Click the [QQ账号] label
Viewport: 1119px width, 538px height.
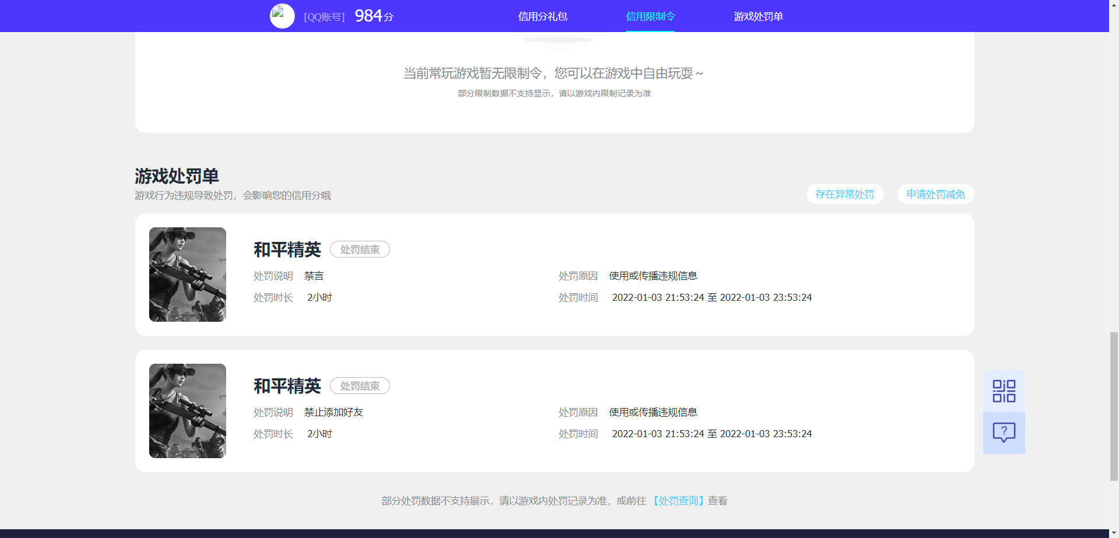pyautogui.click(x=324, y=17)
